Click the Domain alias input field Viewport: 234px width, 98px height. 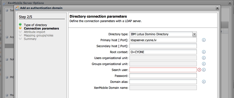coord(163,82)
